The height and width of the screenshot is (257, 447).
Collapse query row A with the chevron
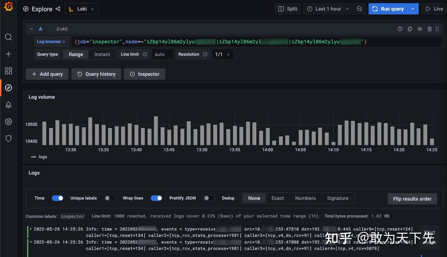(x=31, y=29)
